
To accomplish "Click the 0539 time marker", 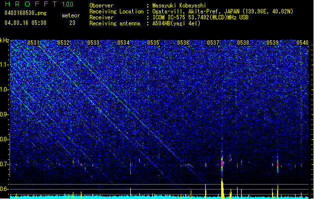I will [x=273, y=43].
